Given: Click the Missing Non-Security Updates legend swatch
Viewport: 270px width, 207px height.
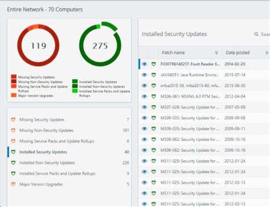Looking at the screenshot, I should 14,82.
